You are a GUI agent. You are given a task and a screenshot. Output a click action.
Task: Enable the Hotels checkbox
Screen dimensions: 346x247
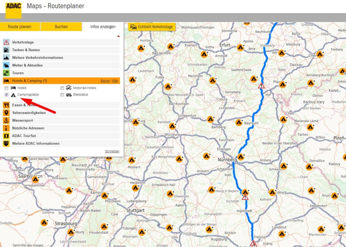click(6, 88)
